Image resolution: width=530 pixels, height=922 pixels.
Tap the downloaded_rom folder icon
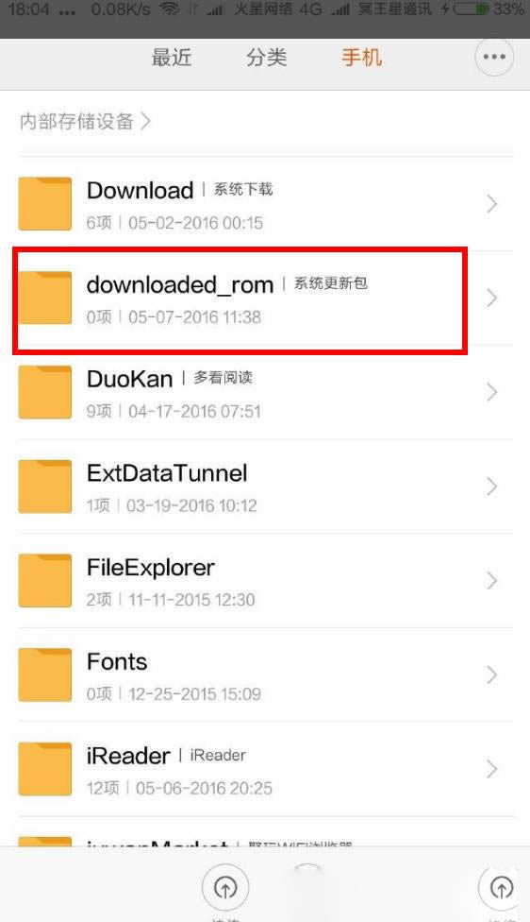point(45,298)
